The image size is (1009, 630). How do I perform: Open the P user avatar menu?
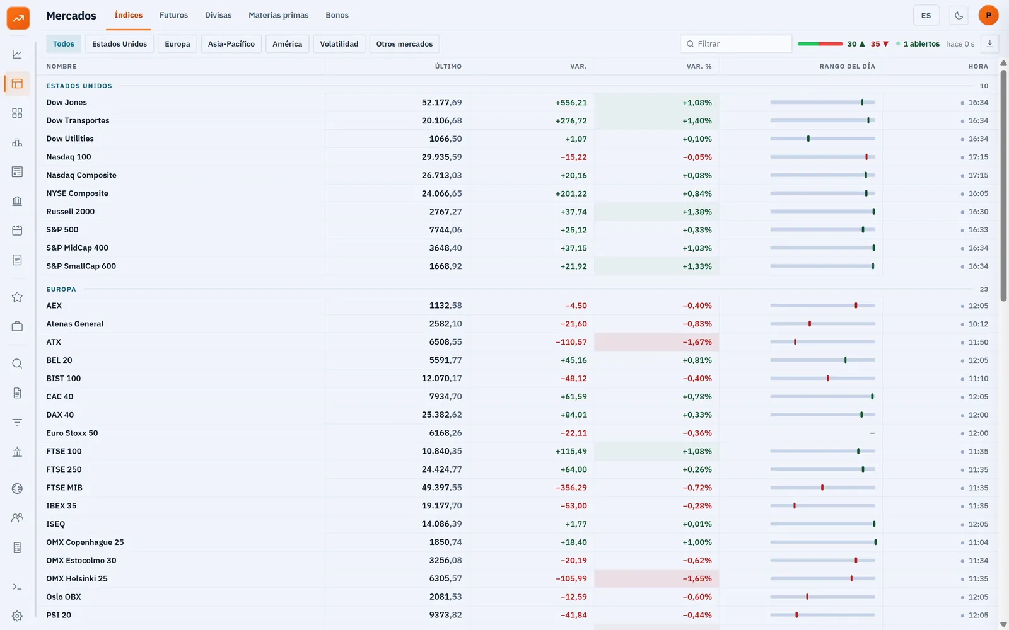[988, 15]
